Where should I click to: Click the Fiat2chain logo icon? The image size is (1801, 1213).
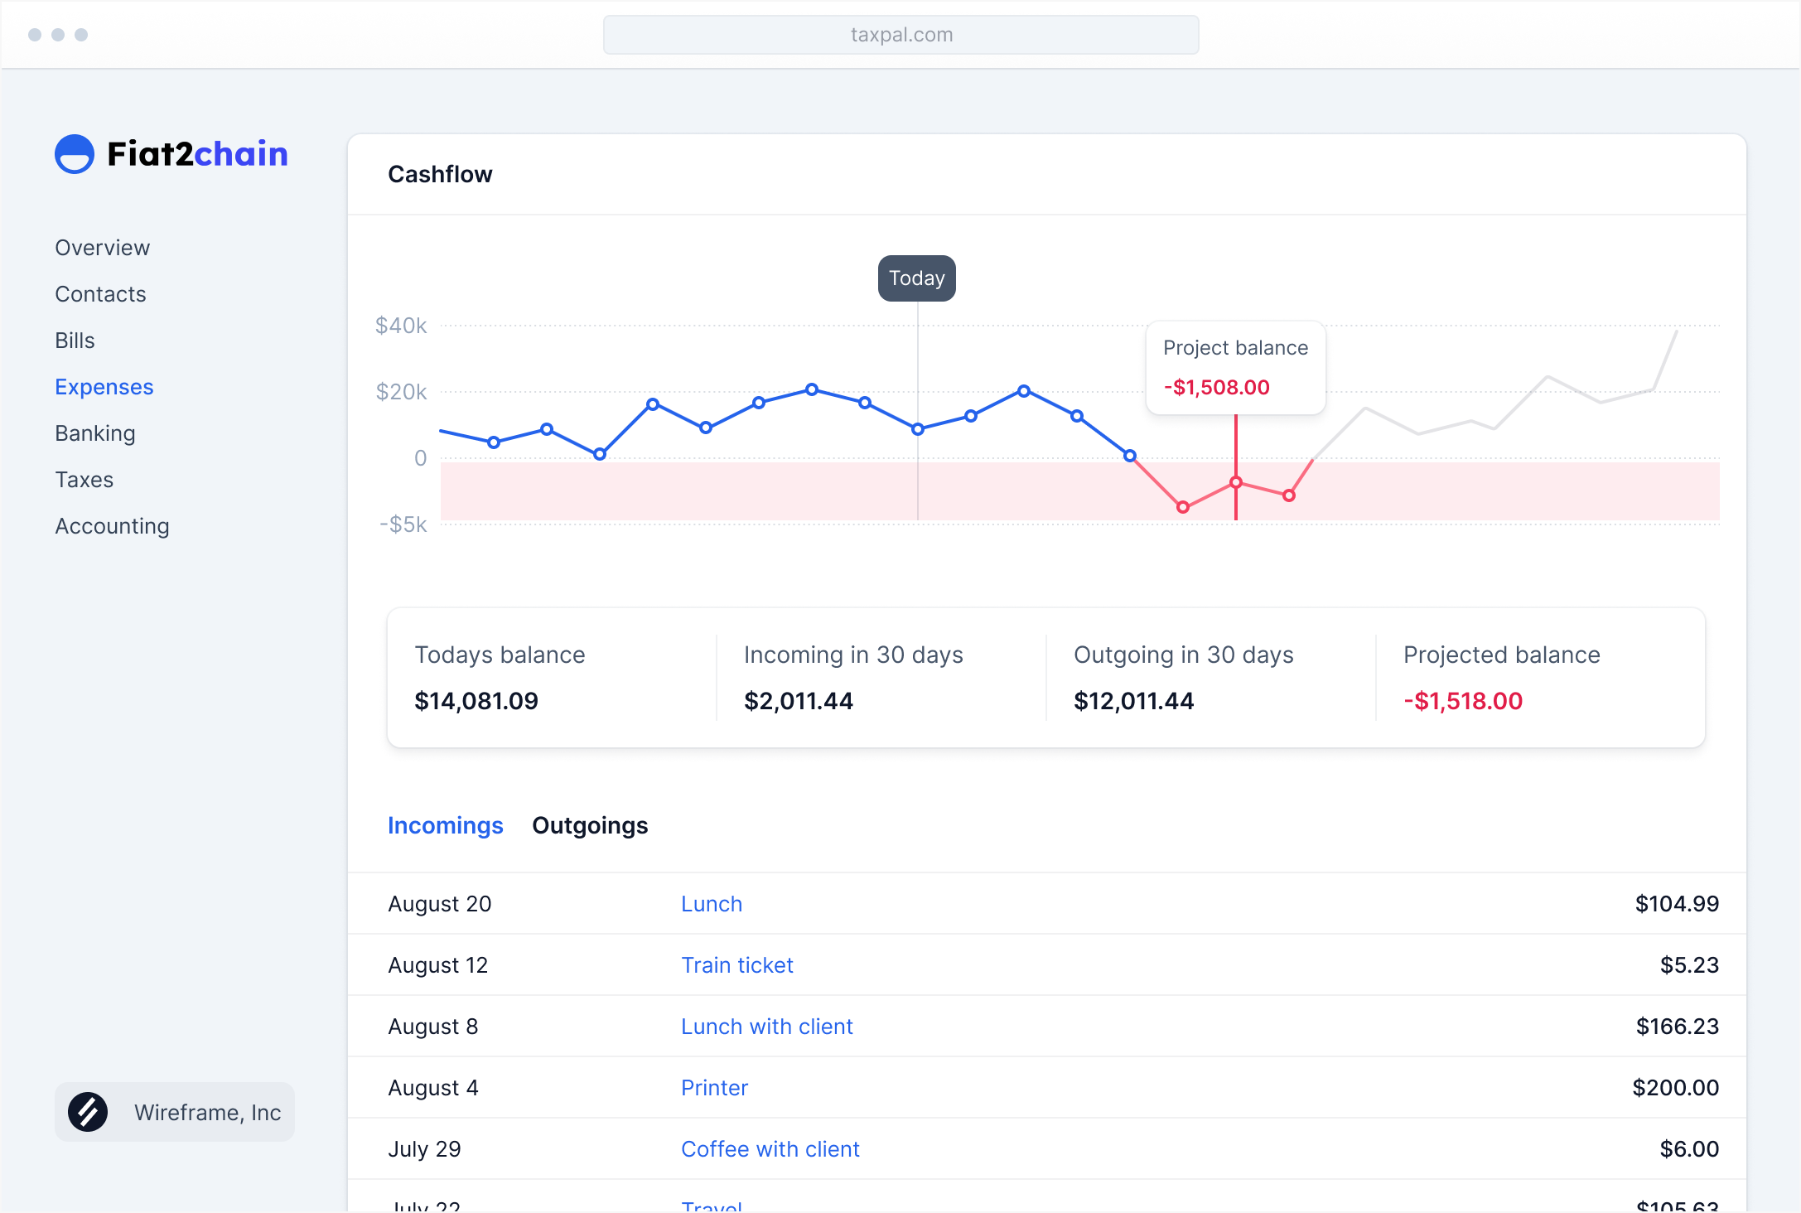pos(75,154)
